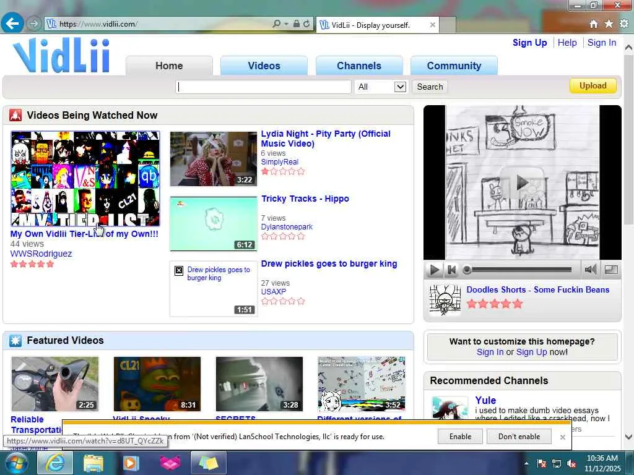Open the Reliable Transportation featured thumbnail
Screen dimensions: 634x475
tap(55, 383)
